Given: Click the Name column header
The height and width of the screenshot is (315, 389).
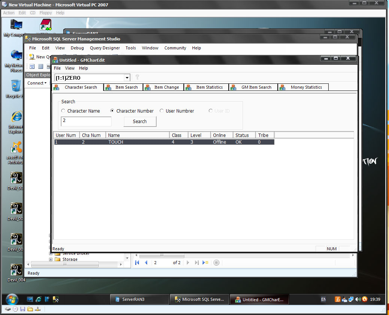Looking at the screenshot, I should click(138, 135).
